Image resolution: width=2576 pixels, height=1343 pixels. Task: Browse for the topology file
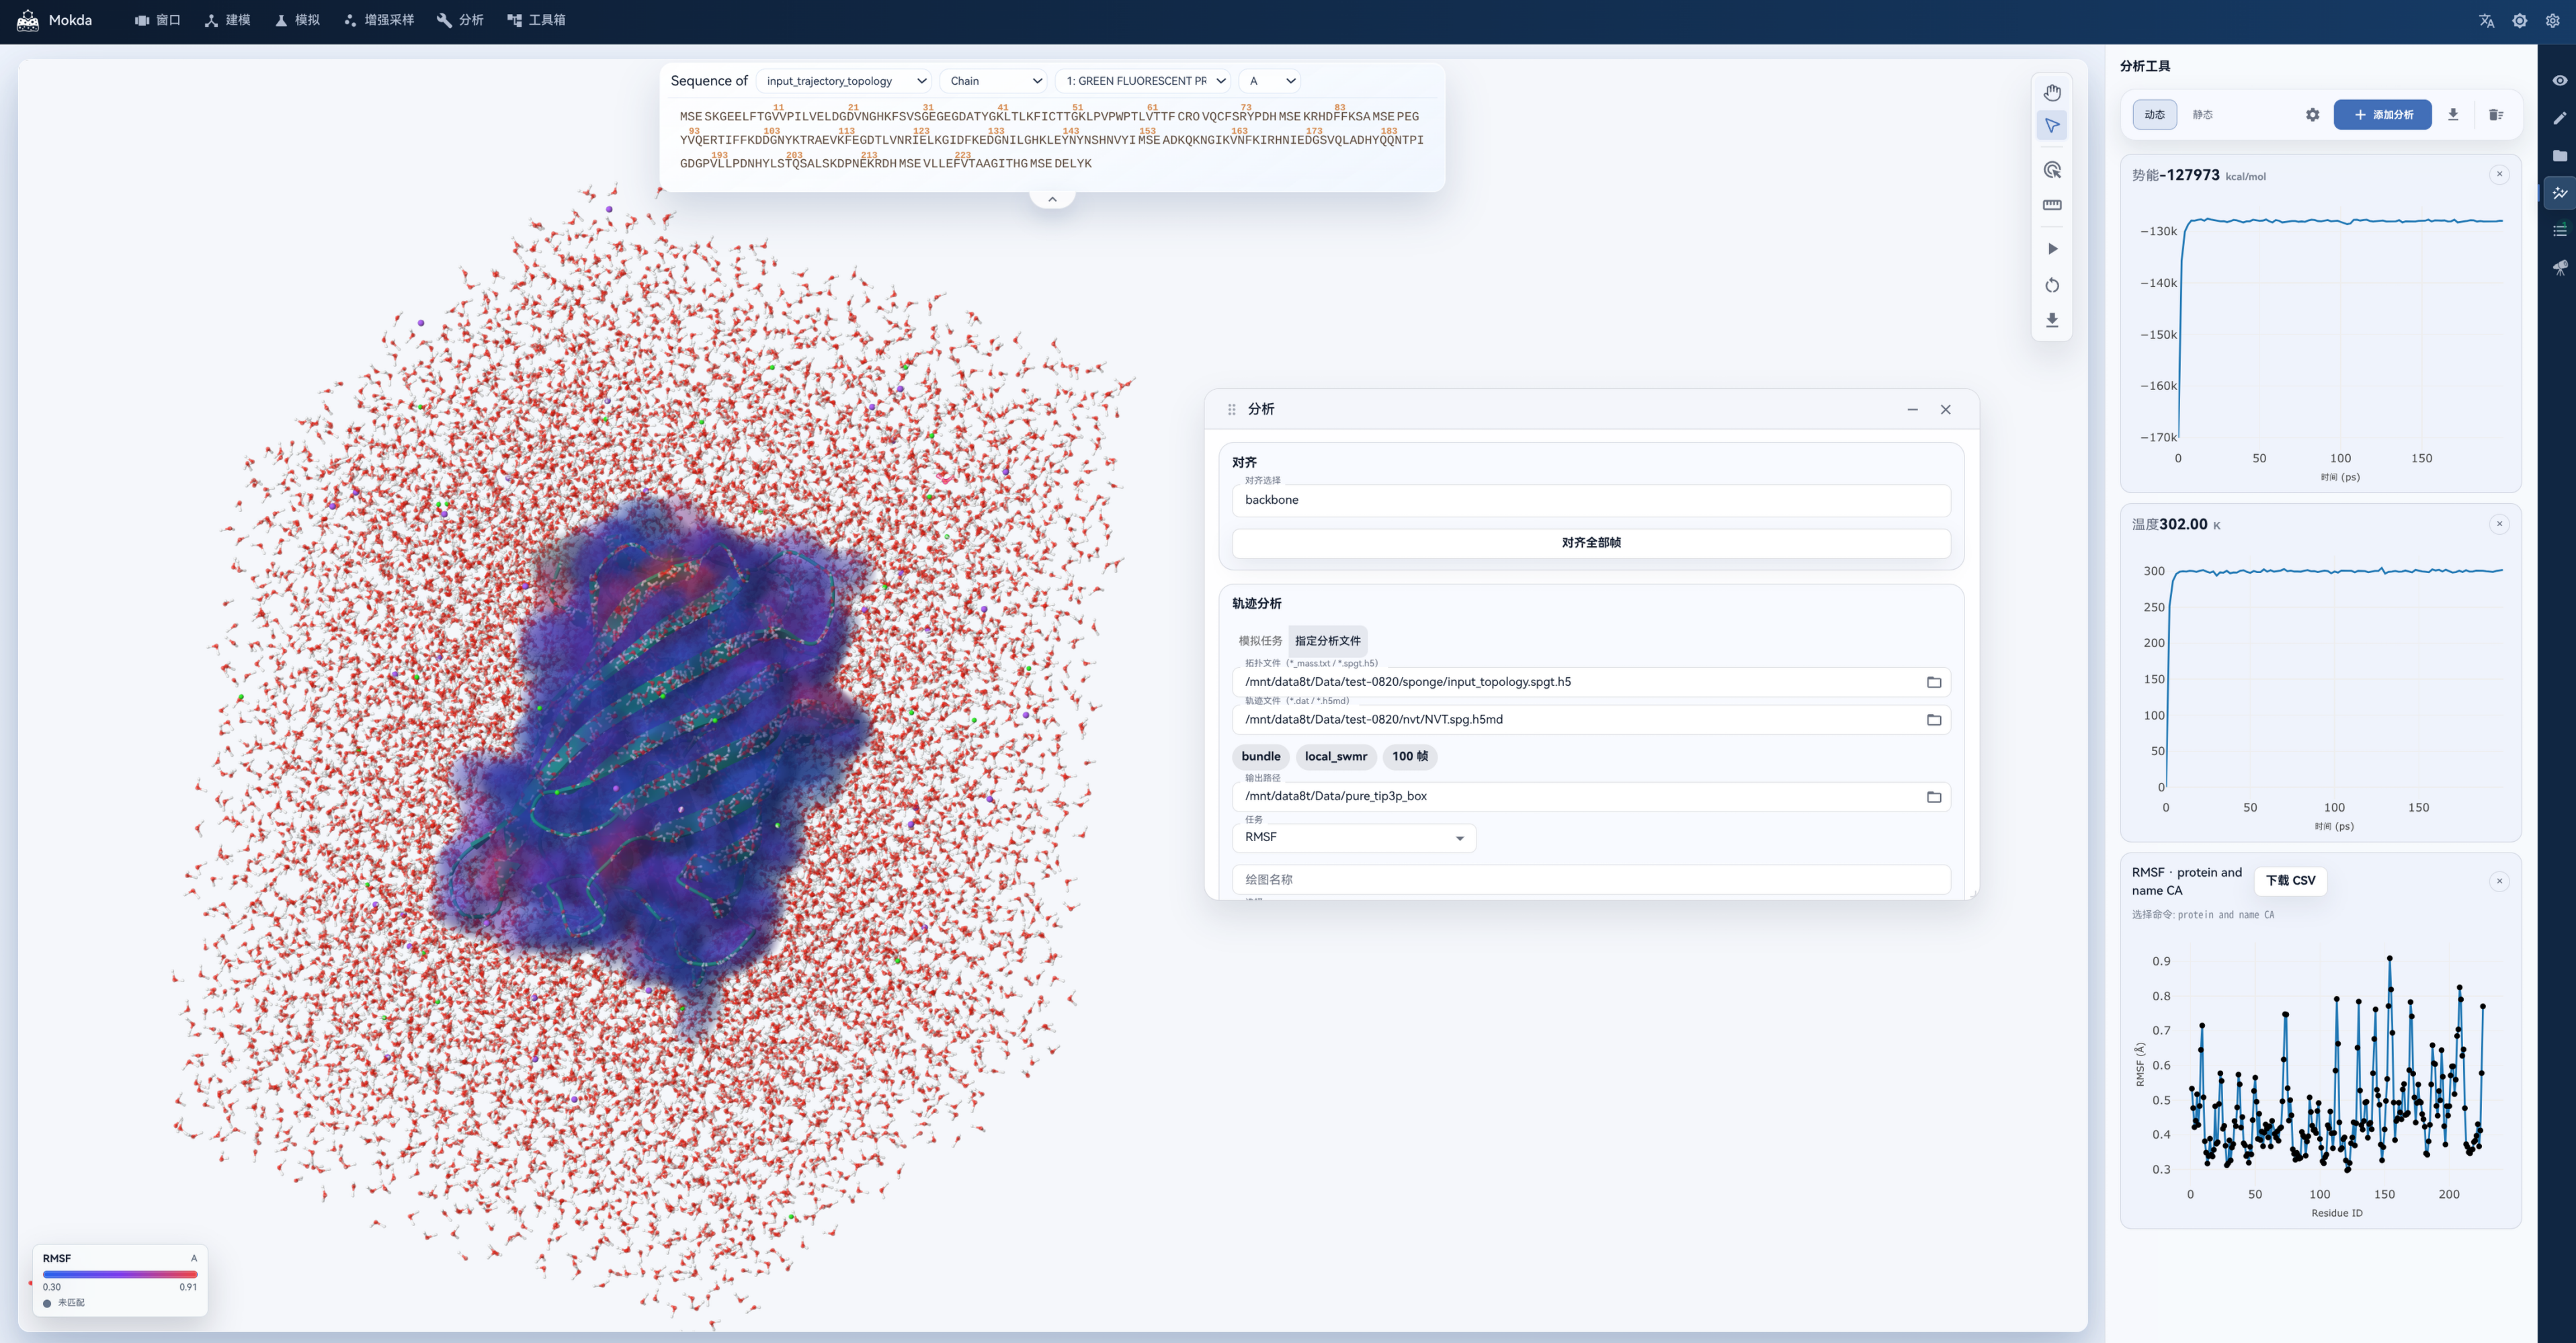(1934, 682)
